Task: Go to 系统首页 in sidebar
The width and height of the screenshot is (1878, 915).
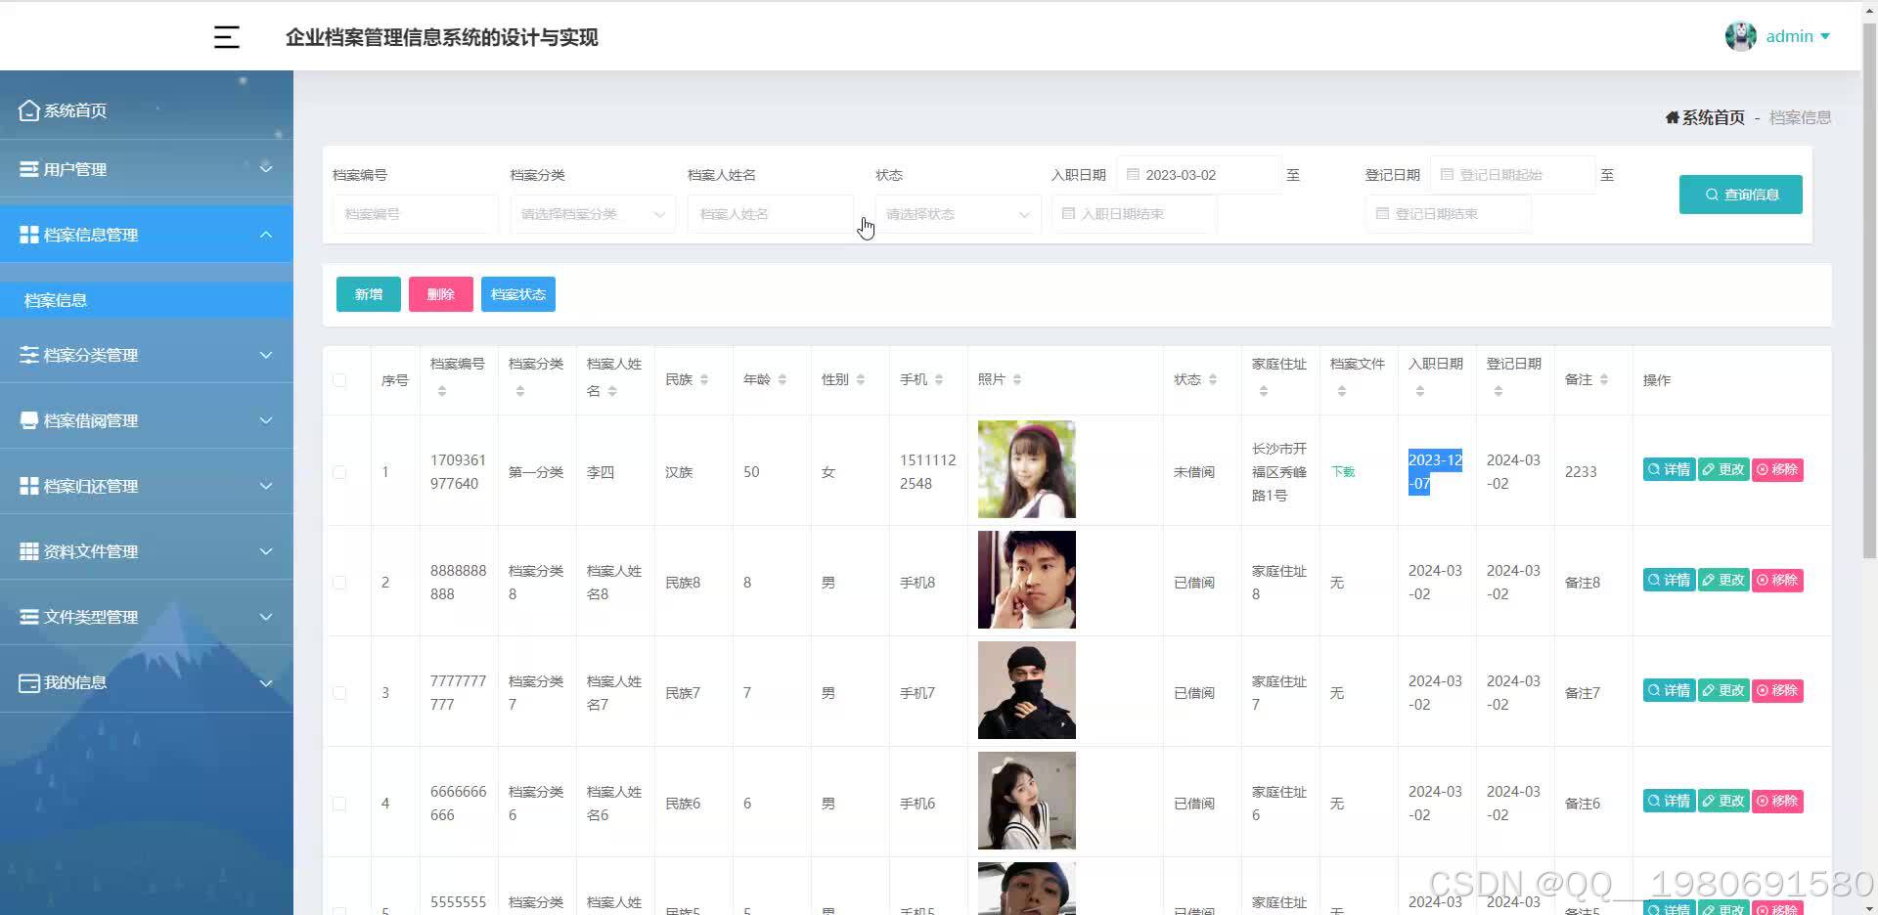Action: pyautogui.click(x=147, y=110)
